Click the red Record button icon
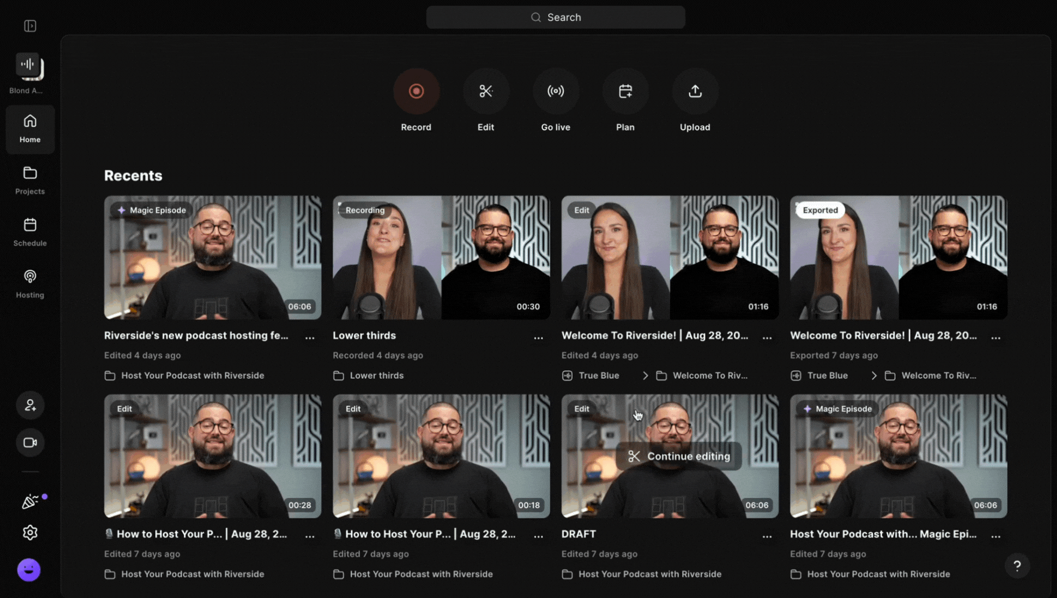The height and width of the screenshot is (598, 1057). click(x=416, y=91)
